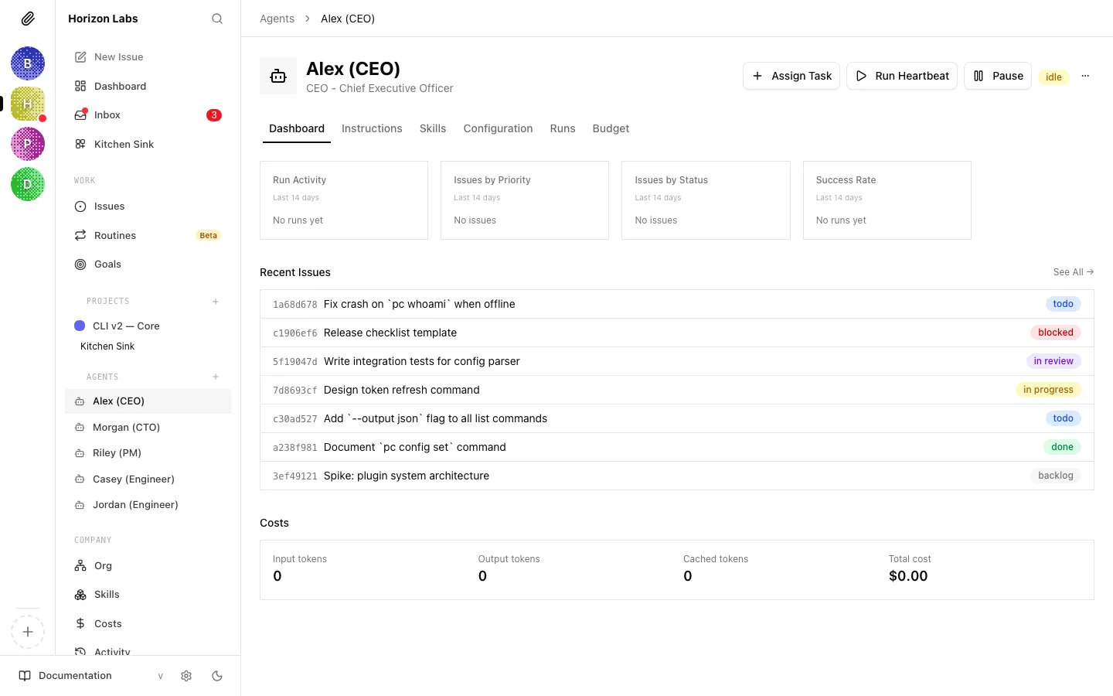1113x696 pixels.
Task: Click the idle status badge
Action: (x=1053, y=77)
